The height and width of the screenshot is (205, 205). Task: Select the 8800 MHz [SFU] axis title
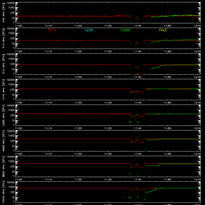4,166
